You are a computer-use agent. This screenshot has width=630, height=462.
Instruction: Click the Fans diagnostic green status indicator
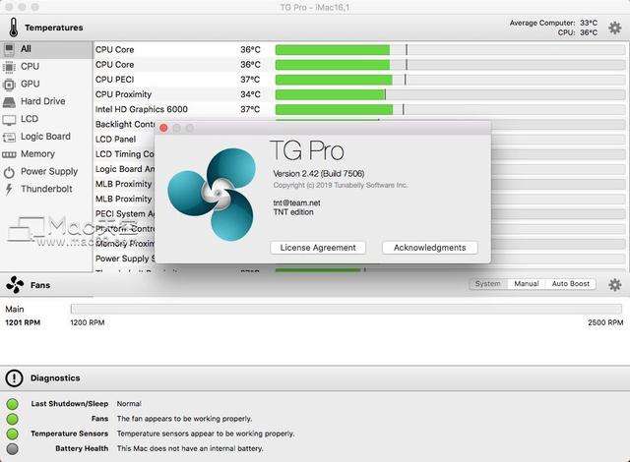13,419
